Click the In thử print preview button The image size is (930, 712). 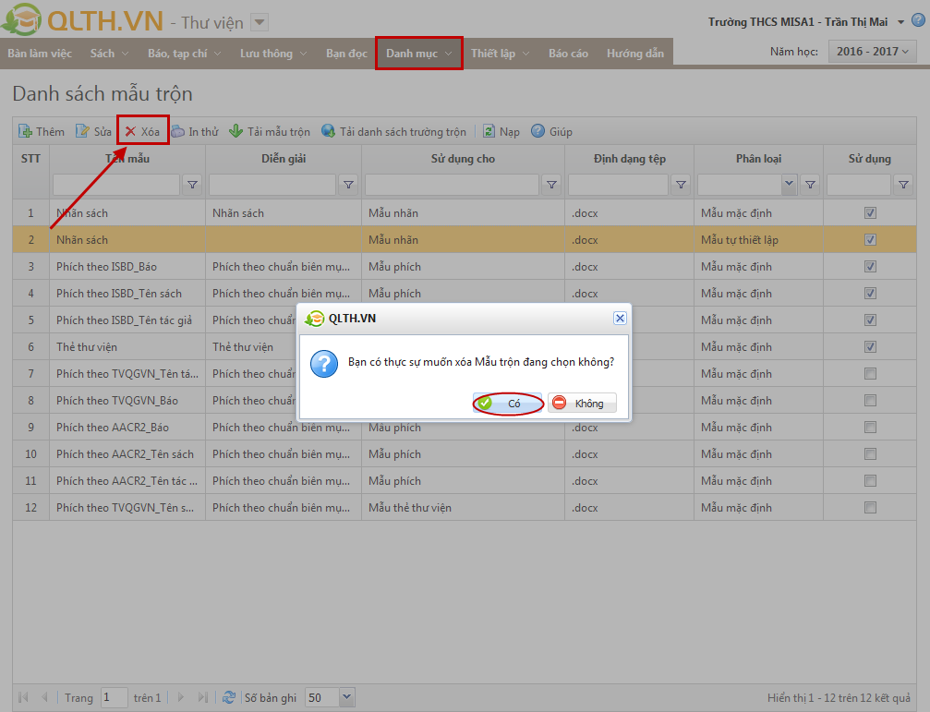(x=195, y=132)
